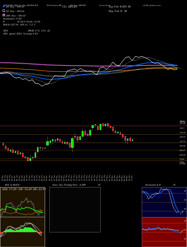Click the '318.74' price axis label
The image size is (187, 247).
pos(183,141)
